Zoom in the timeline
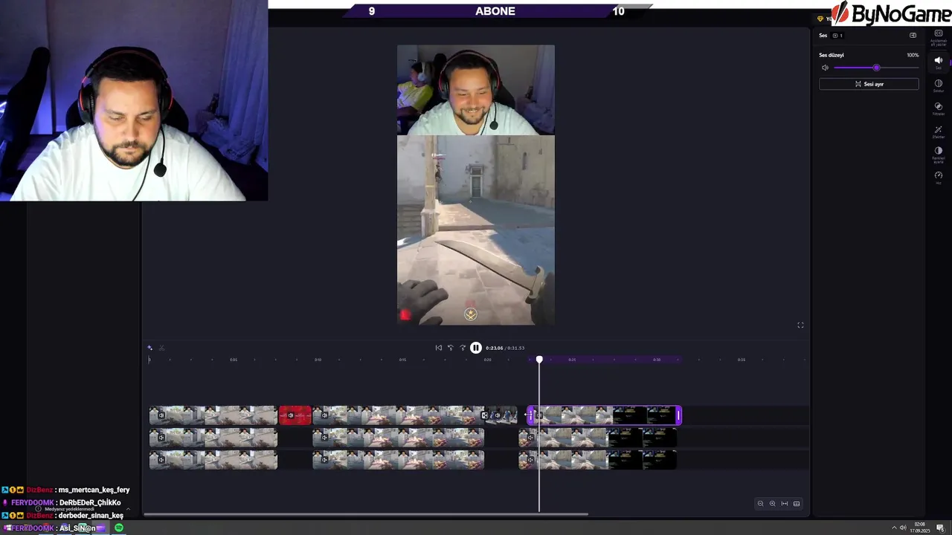Viewport: 952px width, 535px height. coord(772,504)
